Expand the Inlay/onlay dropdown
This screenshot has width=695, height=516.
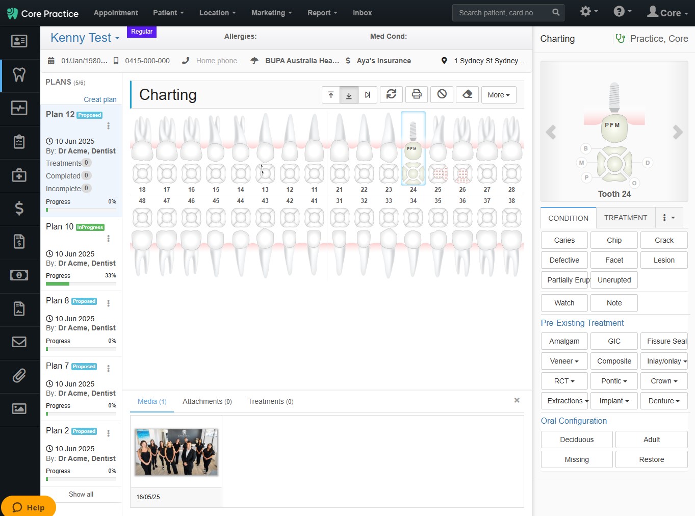coord(664,361)
